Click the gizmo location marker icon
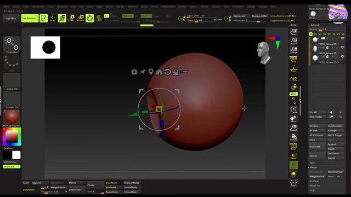The image size is (351, 197). coord(151,72)
